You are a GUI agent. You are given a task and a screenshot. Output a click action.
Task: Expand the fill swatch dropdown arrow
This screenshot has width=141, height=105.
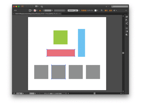[x=32, y=10]
